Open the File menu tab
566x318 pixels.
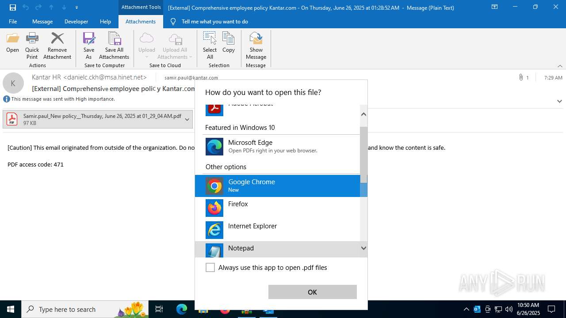13,21
